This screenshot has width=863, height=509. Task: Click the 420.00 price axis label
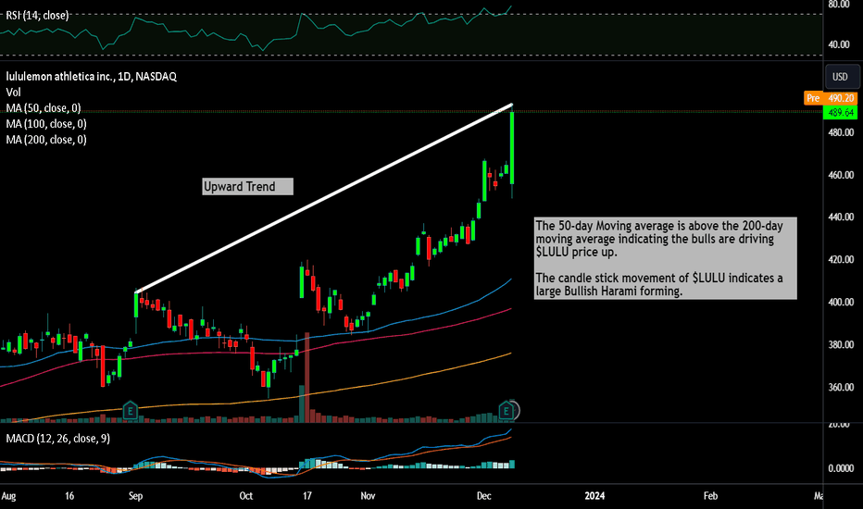click(841, 260)
